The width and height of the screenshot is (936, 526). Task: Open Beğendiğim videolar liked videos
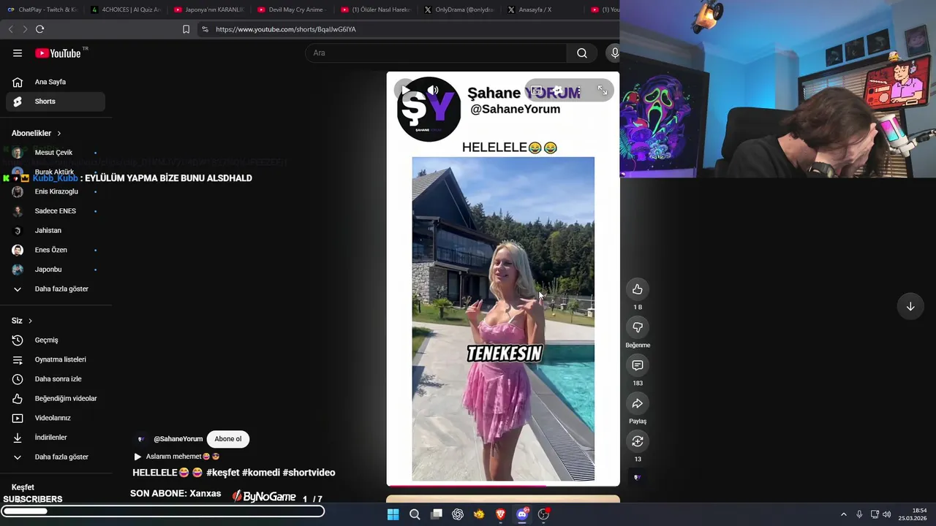tap(56, 398)
